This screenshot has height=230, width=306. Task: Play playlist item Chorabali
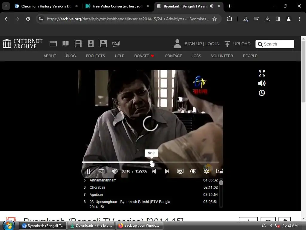click(x=151, y=187)
